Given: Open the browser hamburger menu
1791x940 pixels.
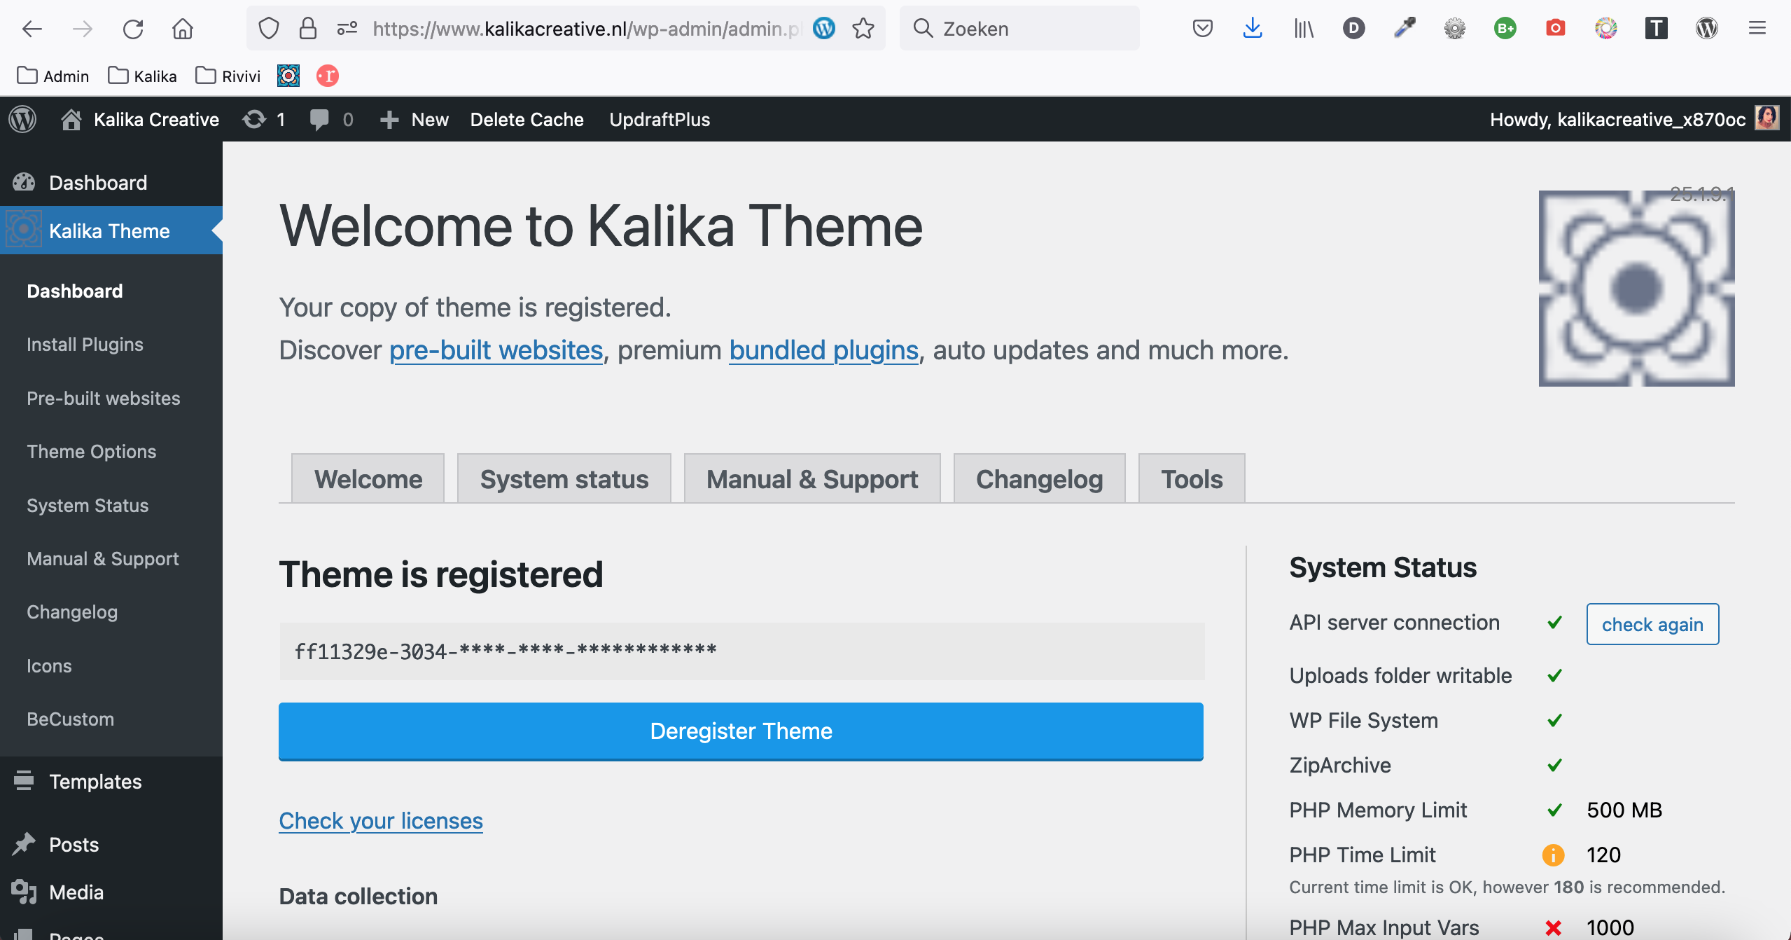Looking at the screenshot, I should tap(1757, 29).
